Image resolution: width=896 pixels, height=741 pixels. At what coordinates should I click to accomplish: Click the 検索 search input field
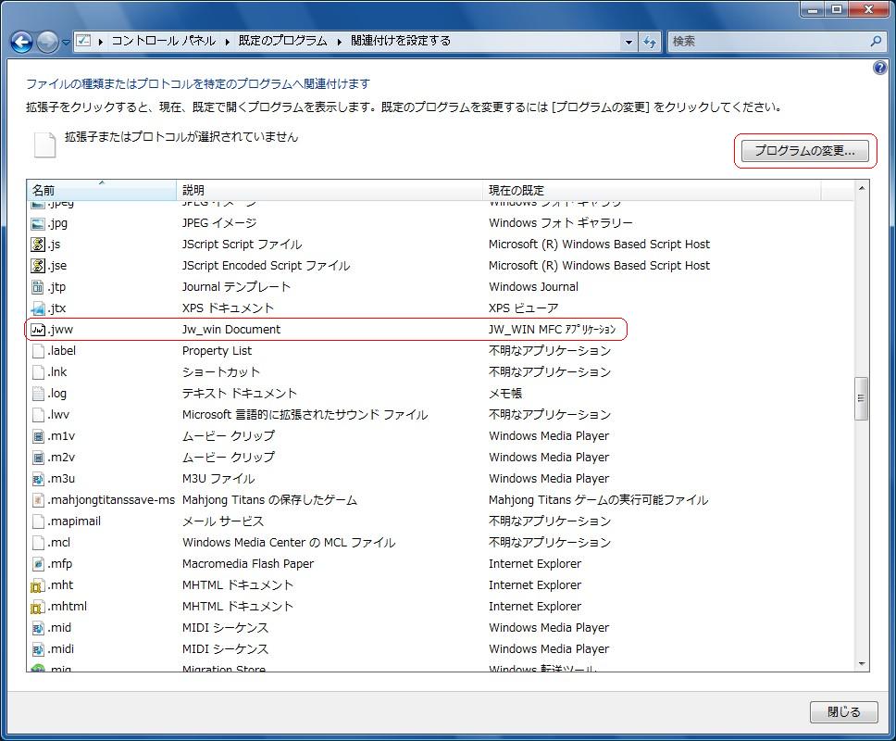tap(768, 42)
